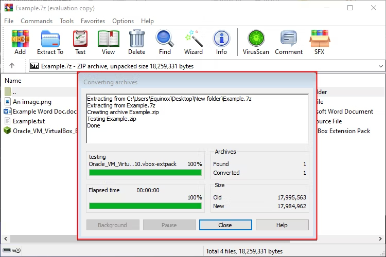The width and height of the screenshot is (386, 257).
Task: Click the Name column header
Action: 13,81
